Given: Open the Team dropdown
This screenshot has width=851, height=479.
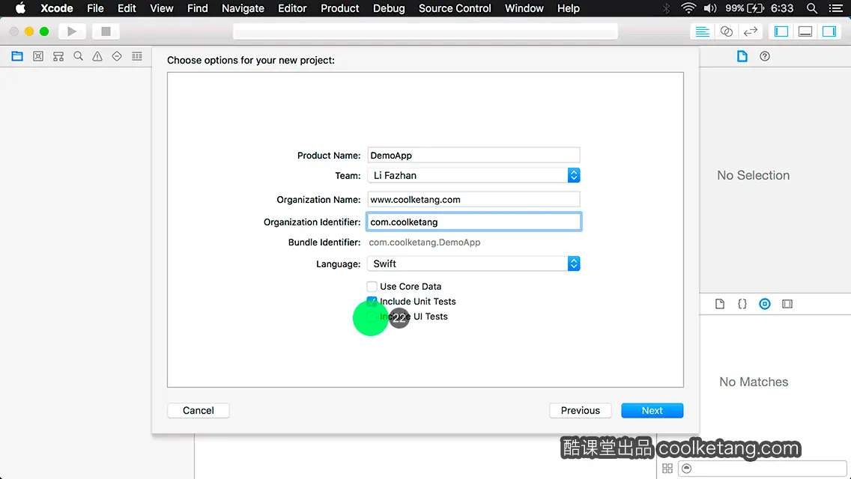Looking at the screenshot, I should coord(473,175).
